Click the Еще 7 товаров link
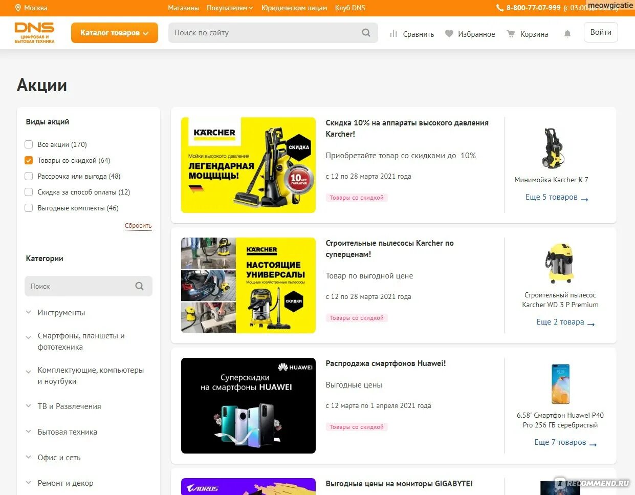635x495 pixels. coord(560,442)
